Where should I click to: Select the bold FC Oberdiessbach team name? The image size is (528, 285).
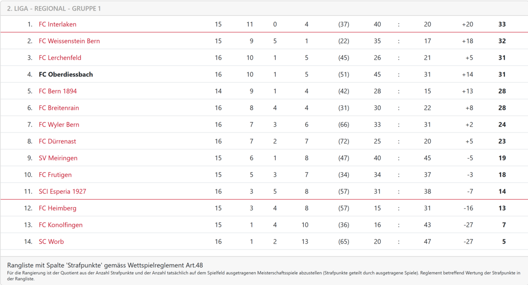[x=66, y=74]
